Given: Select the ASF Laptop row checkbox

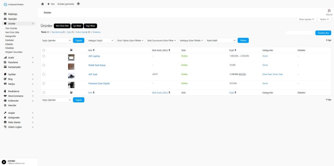Looking at the screenshot, I should [x=44, y=56].
